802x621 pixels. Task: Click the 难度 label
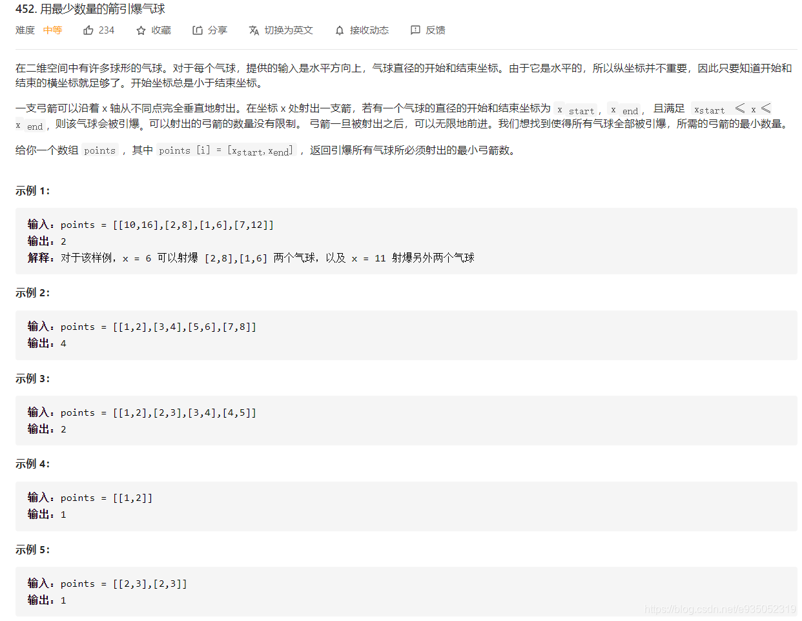[x=25, y=30]
